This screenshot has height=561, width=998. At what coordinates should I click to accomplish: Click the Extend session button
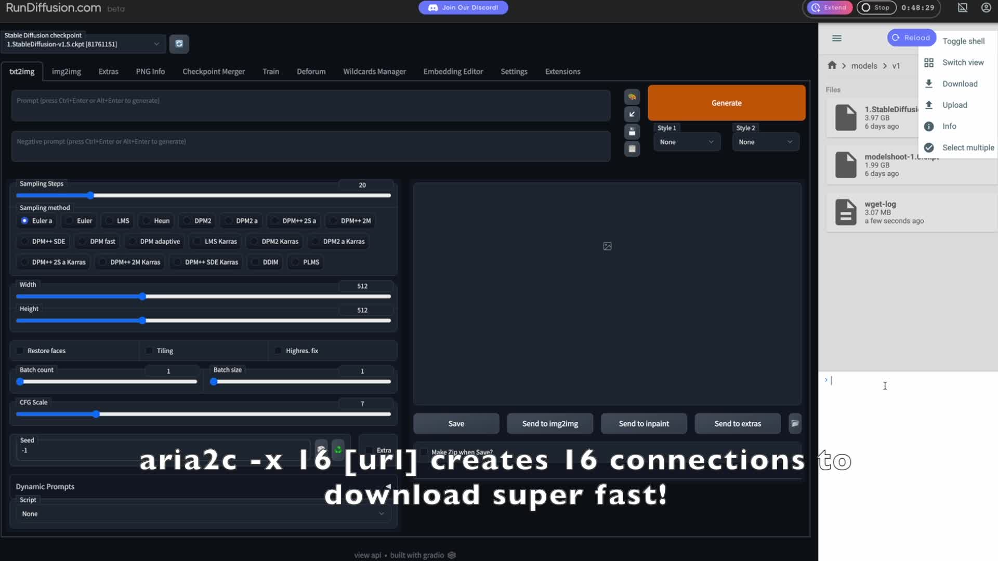click(x=829, y=7)
